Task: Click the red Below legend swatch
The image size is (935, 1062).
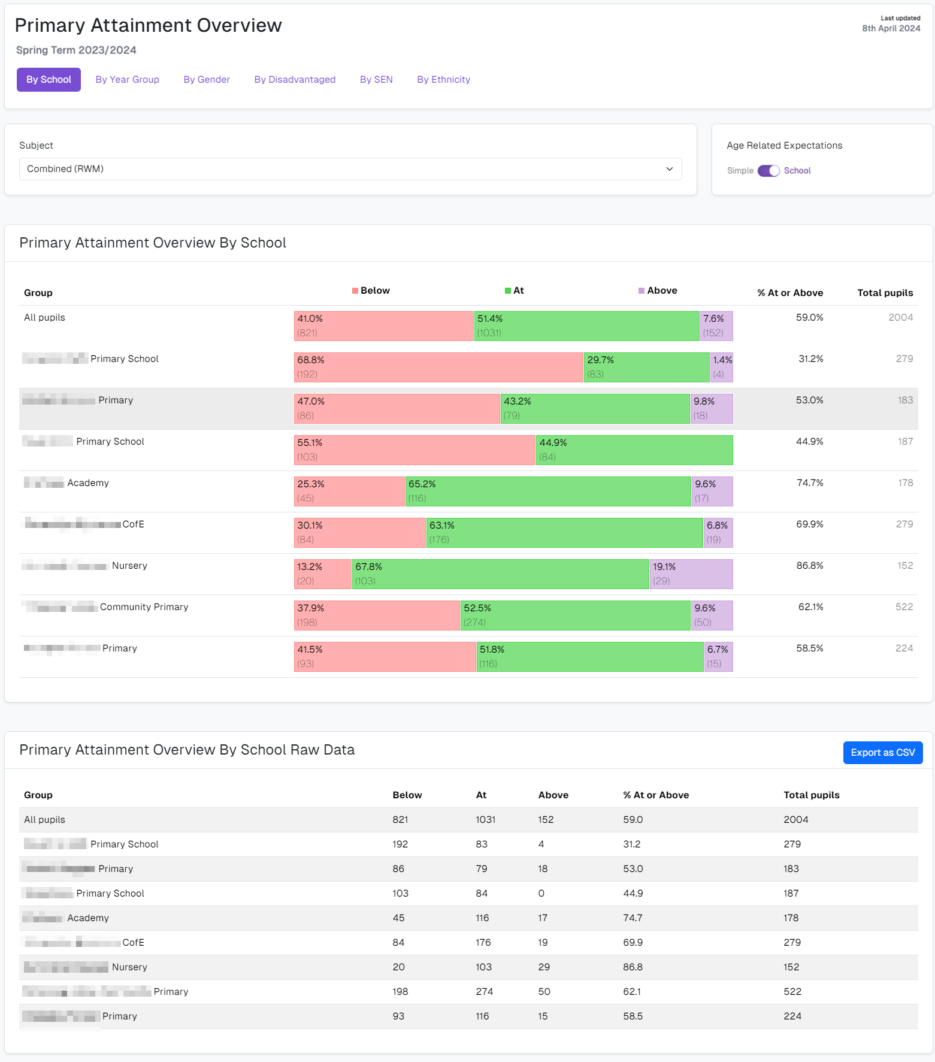Action: point(355,291)
